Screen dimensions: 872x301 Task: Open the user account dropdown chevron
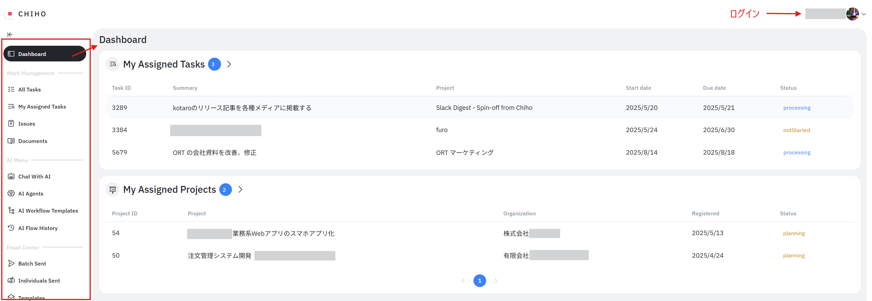tap(864, 14)
